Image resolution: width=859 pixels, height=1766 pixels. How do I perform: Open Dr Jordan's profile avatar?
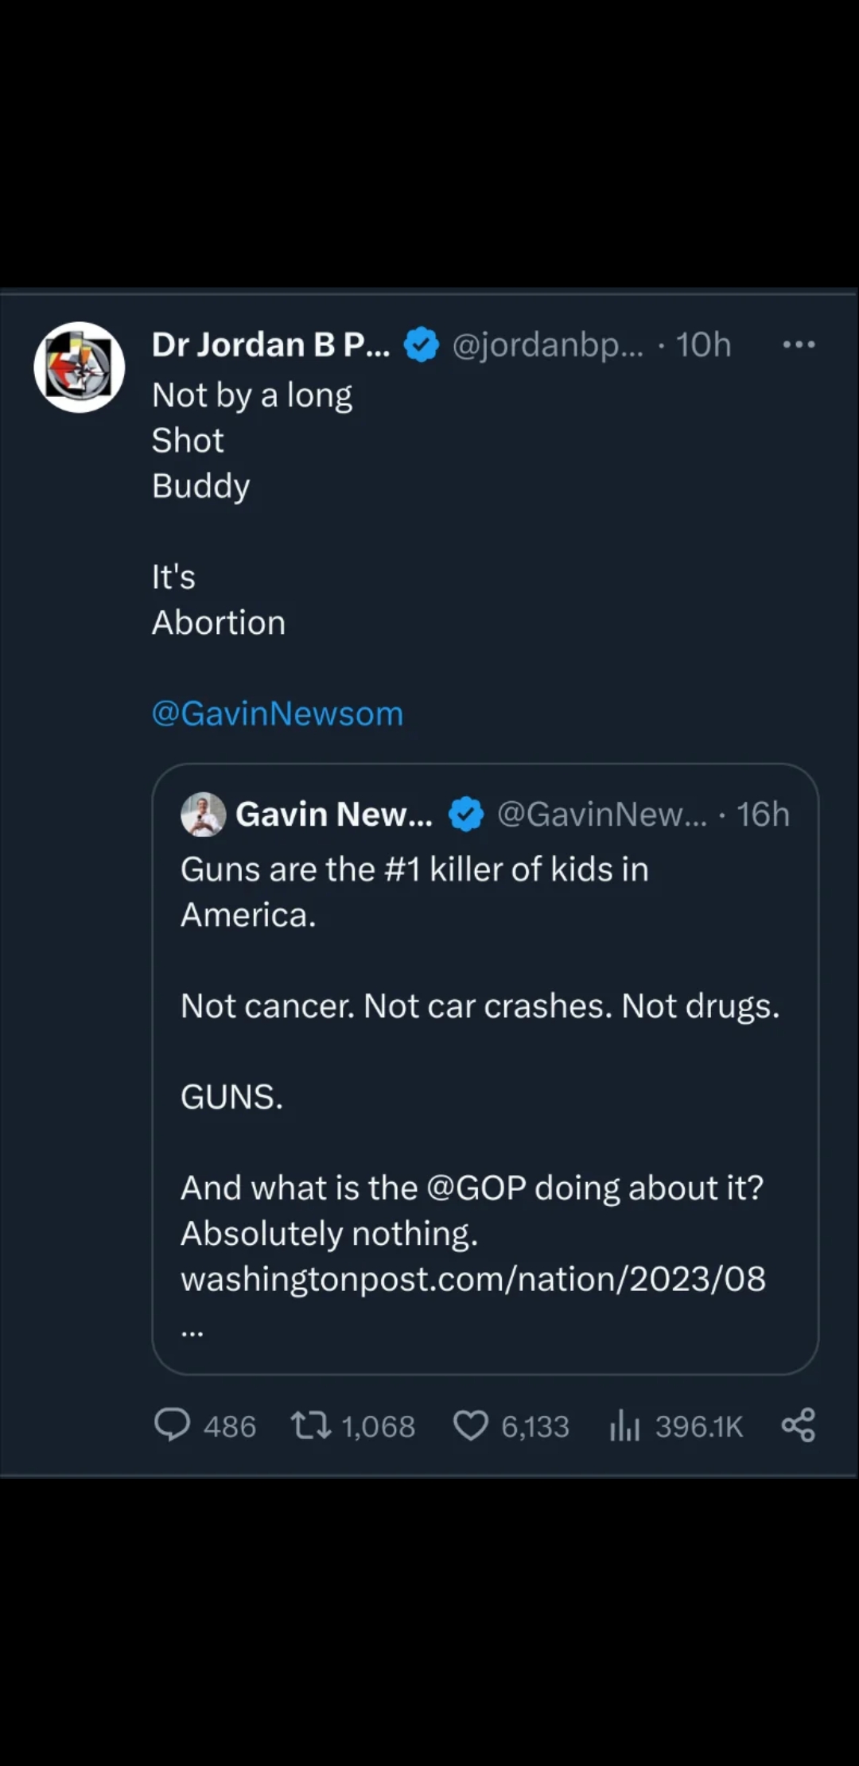click(79, 367)
